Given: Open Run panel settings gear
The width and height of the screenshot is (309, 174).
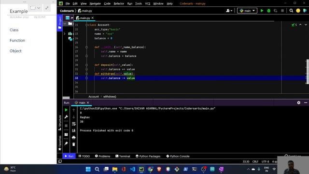Looking at the screenshot, I should [x=299, y=102].
